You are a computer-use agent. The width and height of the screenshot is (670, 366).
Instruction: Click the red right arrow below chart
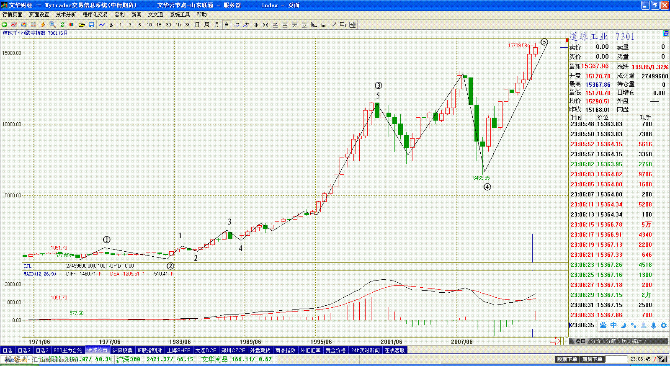tap(555, 341)
